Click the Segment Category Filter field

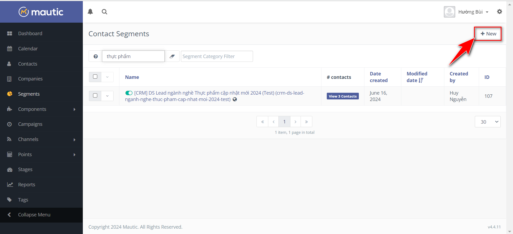tap(217, 56)
